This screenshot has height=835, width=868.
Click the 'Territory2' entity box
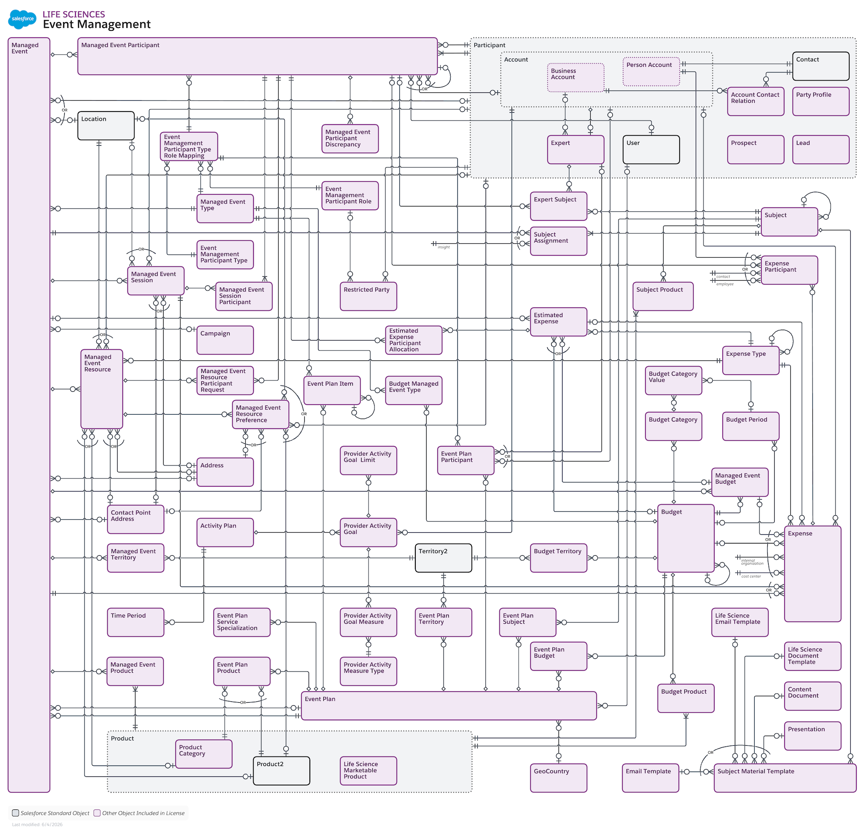[443, 558]
